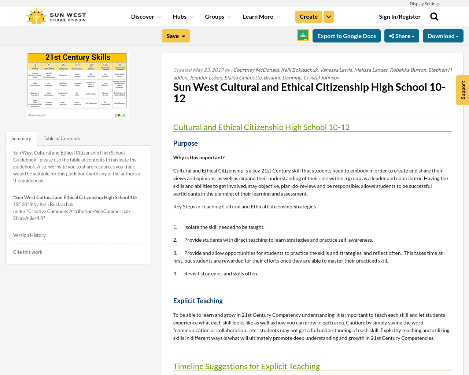Viewport: 469px width, 375px height.
Task: Switch to the Table of Contents tab
Action: click(x=62, y=138)
